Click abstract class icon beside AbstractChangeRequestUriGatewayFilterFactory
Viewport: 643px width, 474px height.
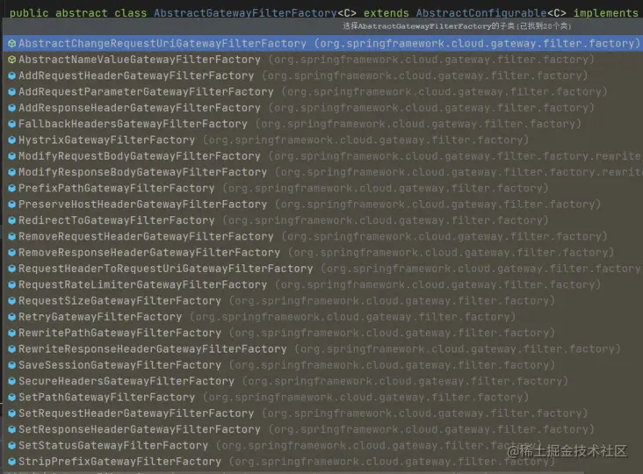coord(12,43)
